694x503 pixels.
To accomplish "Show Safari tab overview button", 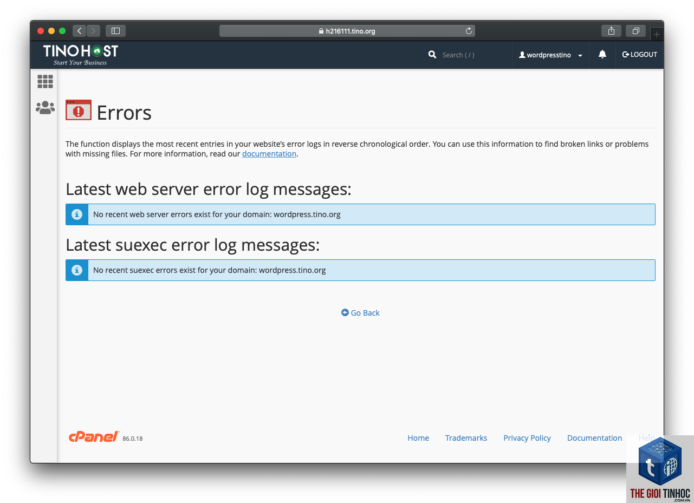I will pos(636,31).
